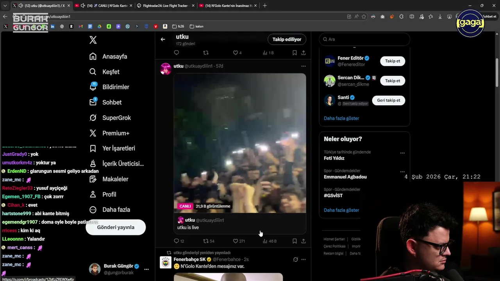Play utku's live broadcast video
The image size is (500, 281).
[x=240, y=143]
